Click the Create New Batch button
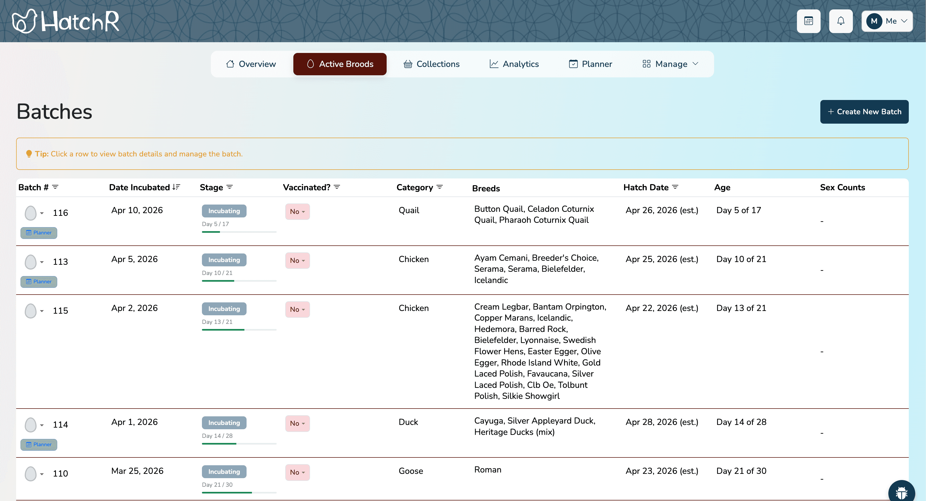 pyautogui.click(x=864, y=112)
